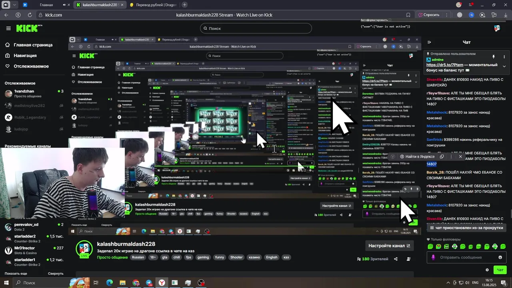This screenshot has height=288, width=512.
Task: Click the blue translator extension icon
Action: [x=472, y=15]
